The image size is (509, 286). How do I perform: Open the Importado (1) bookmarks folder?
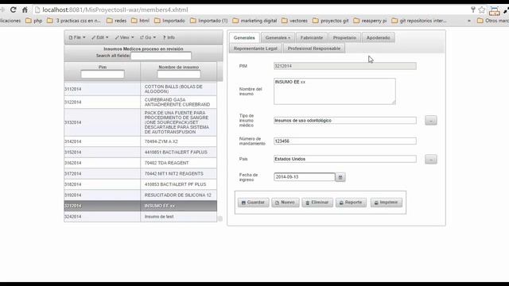[x=209, y=21]
